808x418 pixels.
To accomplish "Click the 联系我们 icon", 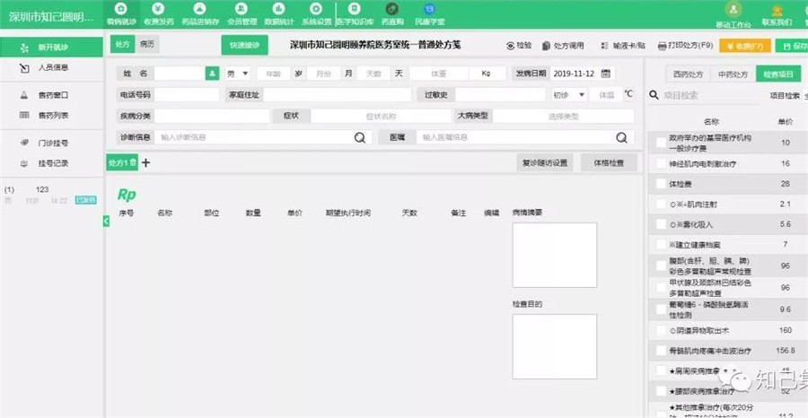I will click(777, 10).
